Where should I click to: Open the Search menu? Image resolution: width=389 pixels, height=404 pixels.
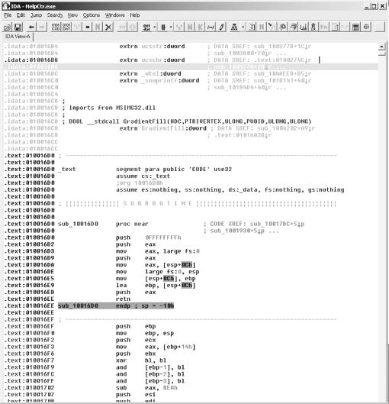55,15
